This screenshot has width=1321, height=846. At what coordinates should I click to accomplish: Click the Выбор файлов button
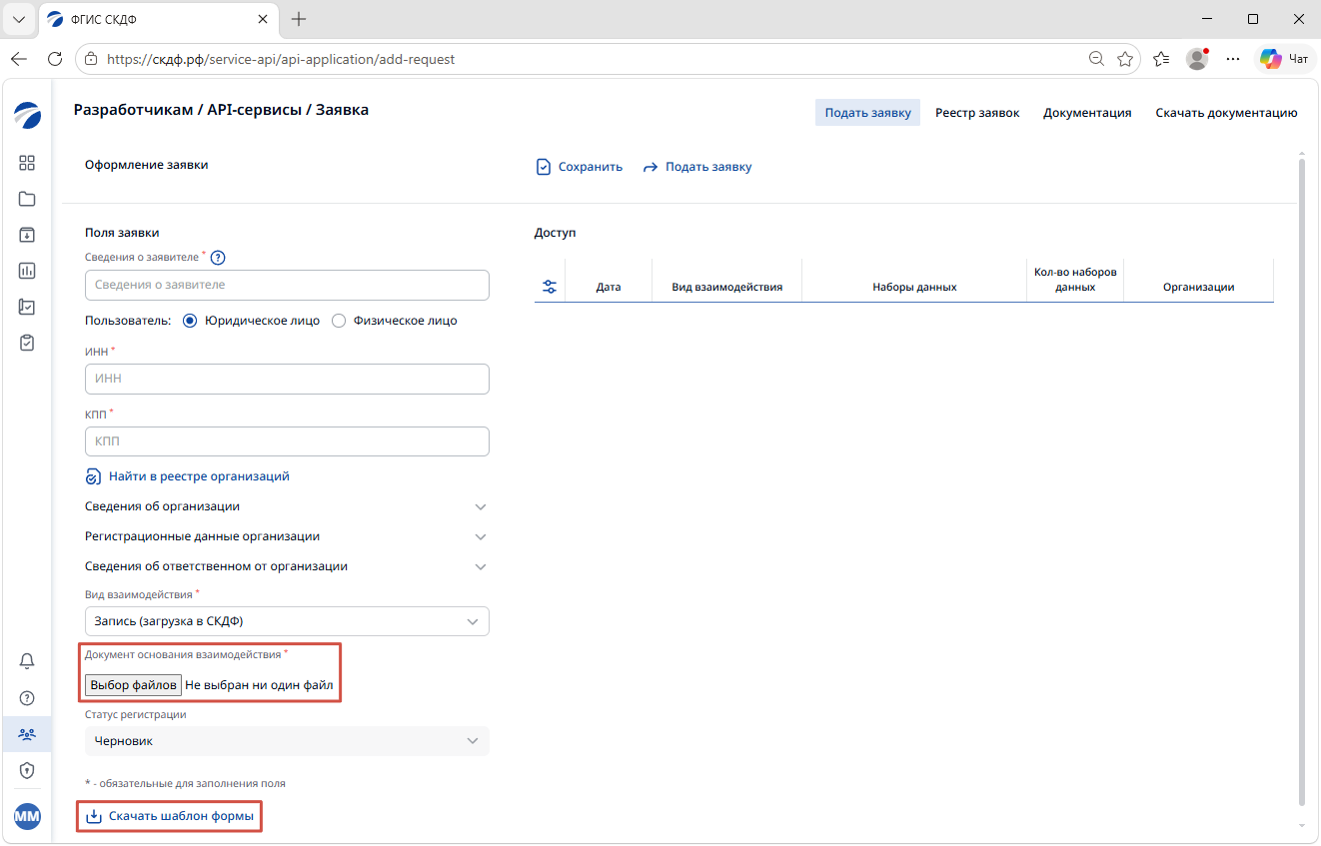133,685
